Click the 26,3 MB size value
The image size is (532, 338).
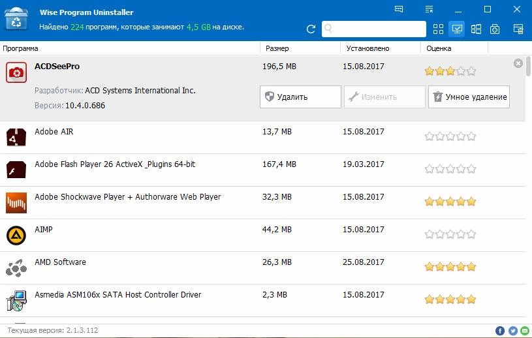(277, 262)
